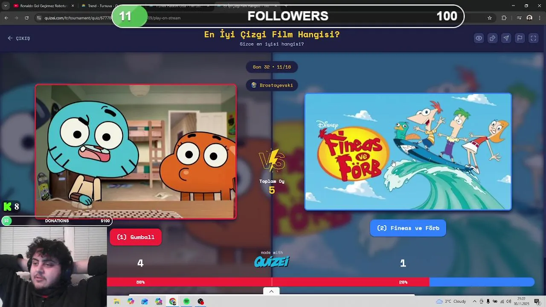The image size is (546, 307).
Task: Enter fullscreen with the expand icon
Action: coord(534,38)
